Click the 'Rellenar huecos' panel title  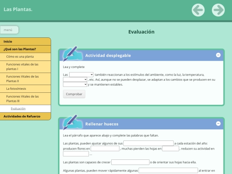102,124
